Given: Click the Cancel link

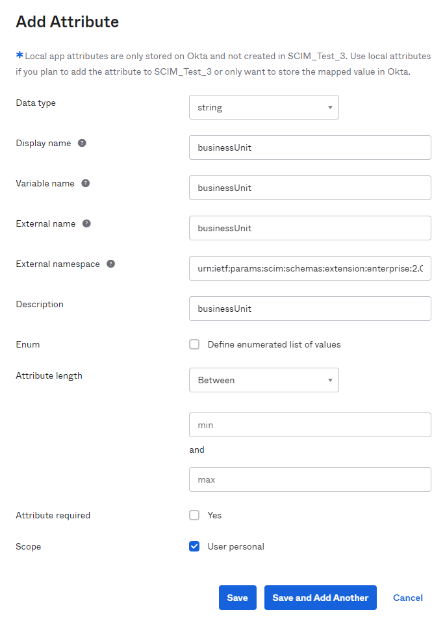Looking at the screenshot, I should (x=407, y=598).
